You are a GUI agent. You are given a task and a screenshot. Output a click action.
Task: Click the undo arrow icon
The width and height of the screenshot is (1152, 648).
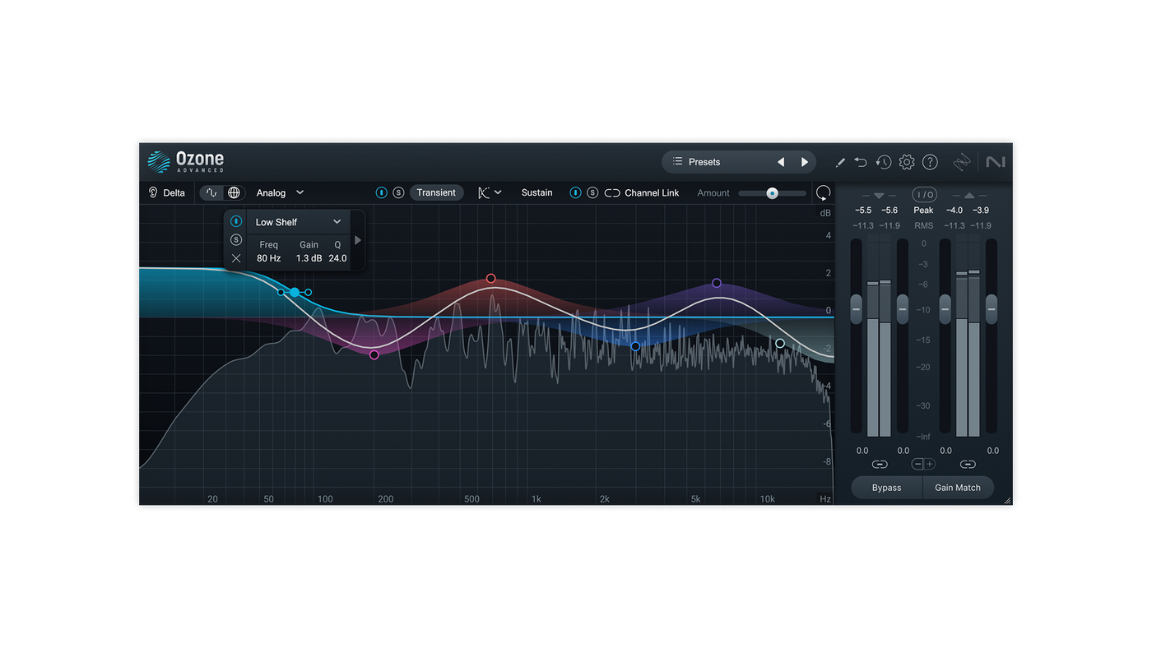coord(861,162)
